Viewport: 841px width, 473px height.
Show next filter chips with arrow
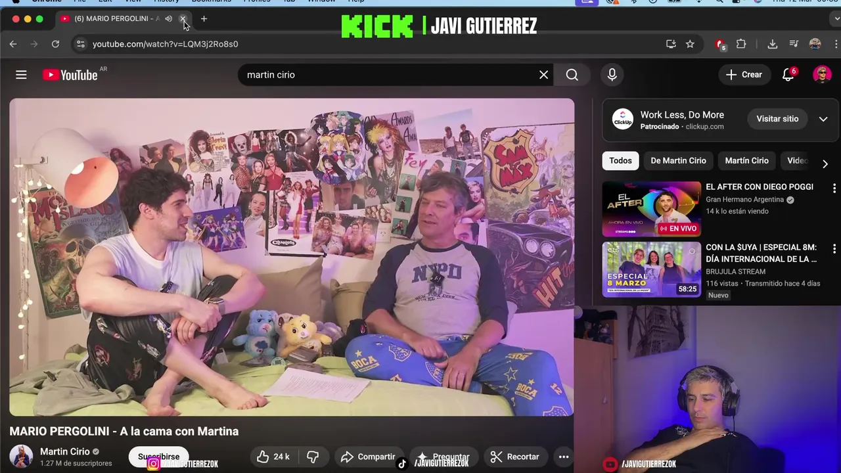coord(825,164)
